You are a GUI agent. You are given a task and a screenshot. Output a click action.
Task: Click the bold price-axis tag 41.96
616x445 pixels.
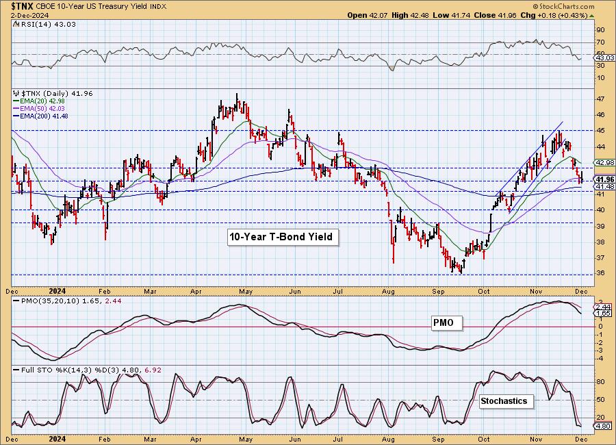click(x=605, y=179)
